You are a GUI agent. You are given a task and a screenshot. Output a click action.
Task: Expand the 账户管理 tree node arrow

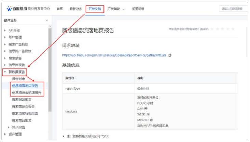coord(5,37)
